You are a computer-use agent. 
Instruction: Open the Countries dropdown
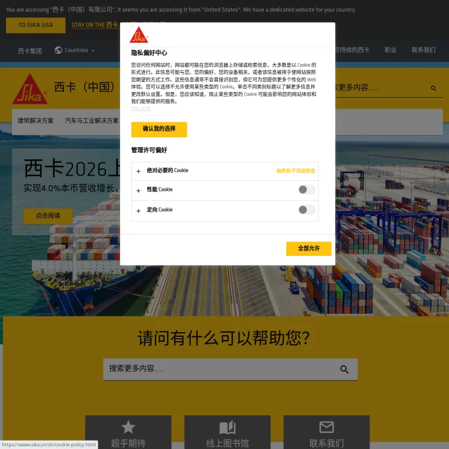point(75,50)
